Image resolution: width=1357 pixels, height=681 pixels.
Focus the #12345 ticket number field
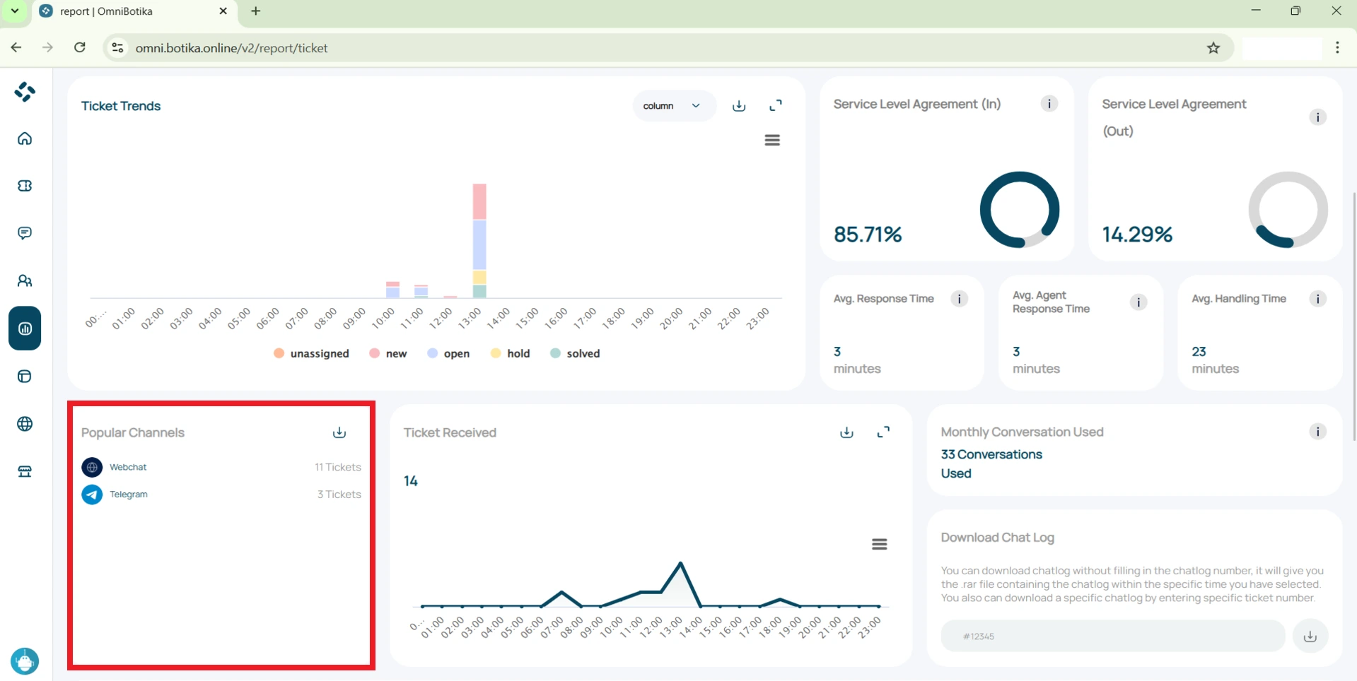point(1113,636)
